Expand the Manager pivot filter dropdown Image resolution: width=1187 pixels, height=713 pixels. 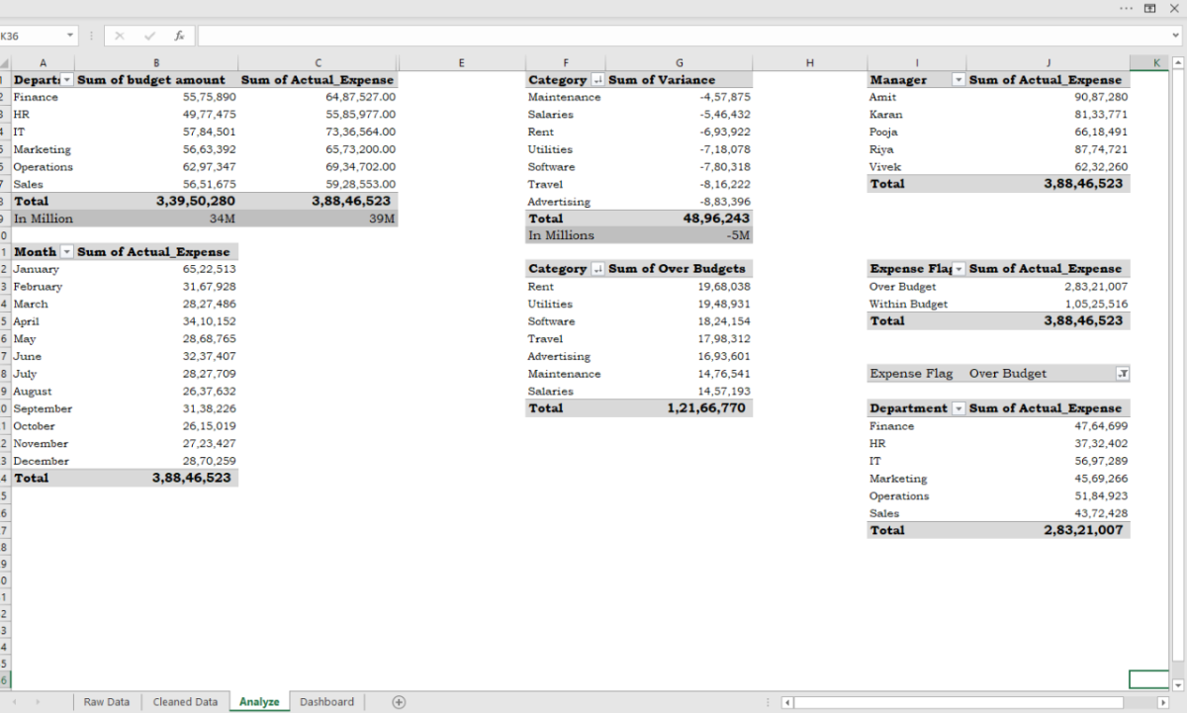(x=958, y=80)
